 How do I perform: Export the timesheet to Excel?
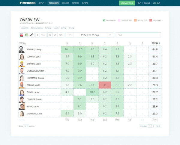[26, 35]
